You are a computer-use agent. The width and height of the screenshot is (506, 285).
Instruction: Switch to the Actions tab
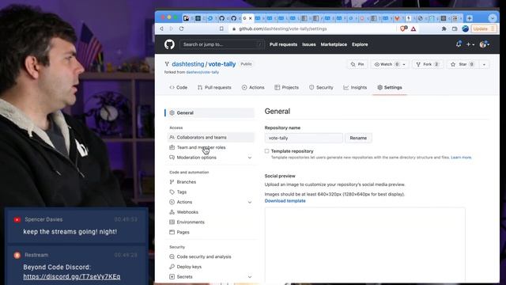(x=253, y=87)
